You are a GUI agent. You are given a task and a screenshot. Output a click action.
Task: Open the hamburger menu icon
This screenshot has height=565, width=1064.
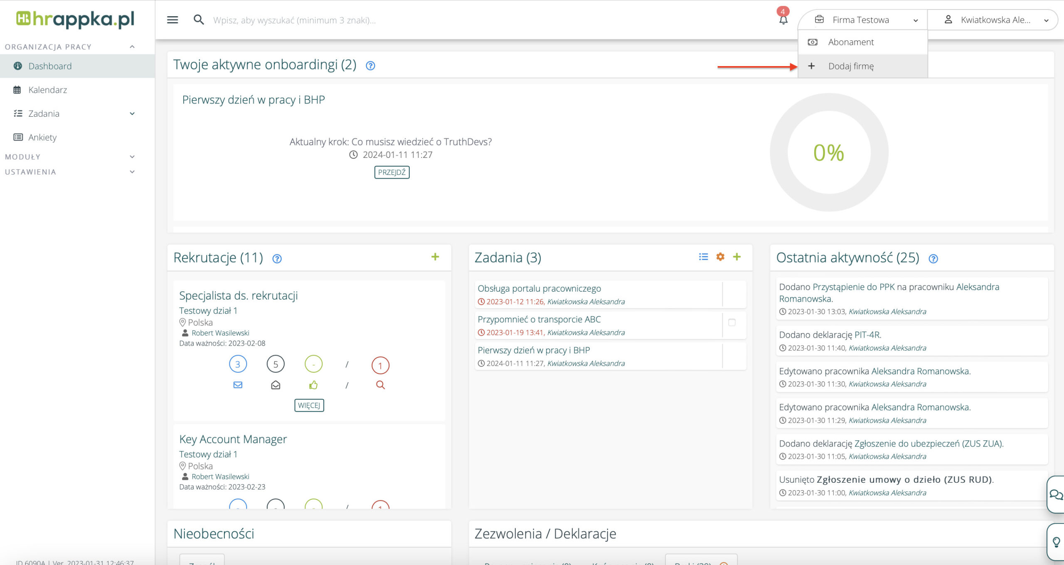(x=172, y=20)
